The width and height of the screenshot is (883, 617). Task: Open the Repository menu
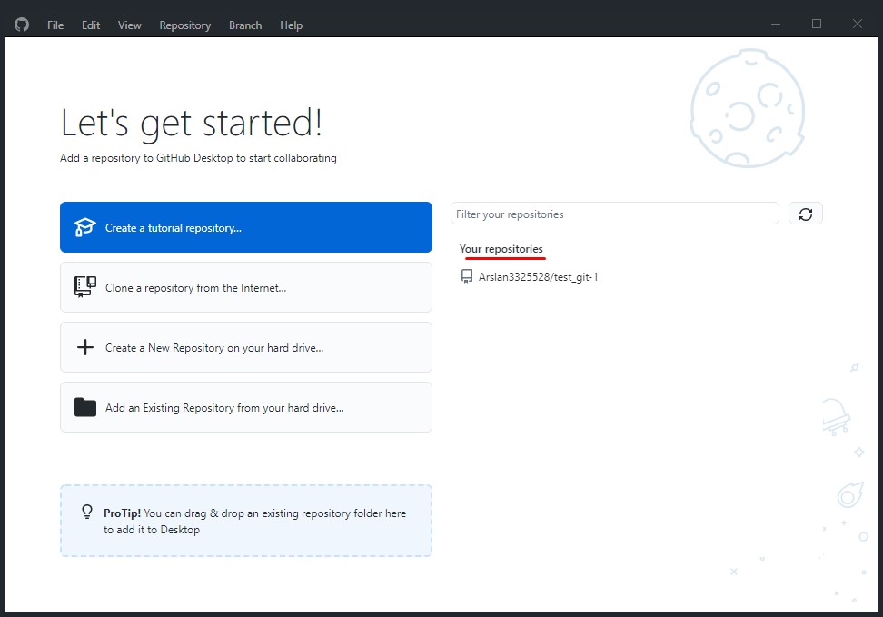[184, 25]
